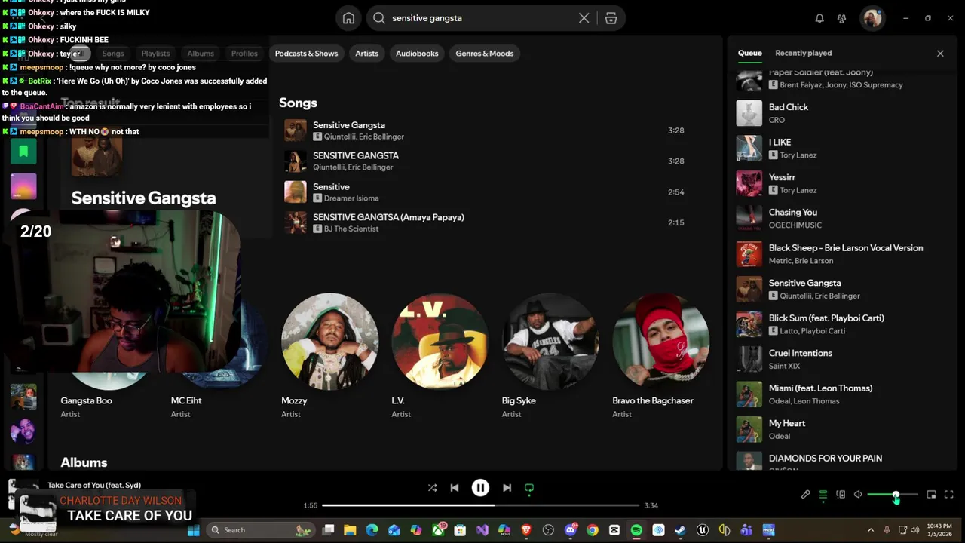Open Big Syke artist card
The height and width of the screenshot is (543, 965).
pyautogui.click(x=550, y=355)
